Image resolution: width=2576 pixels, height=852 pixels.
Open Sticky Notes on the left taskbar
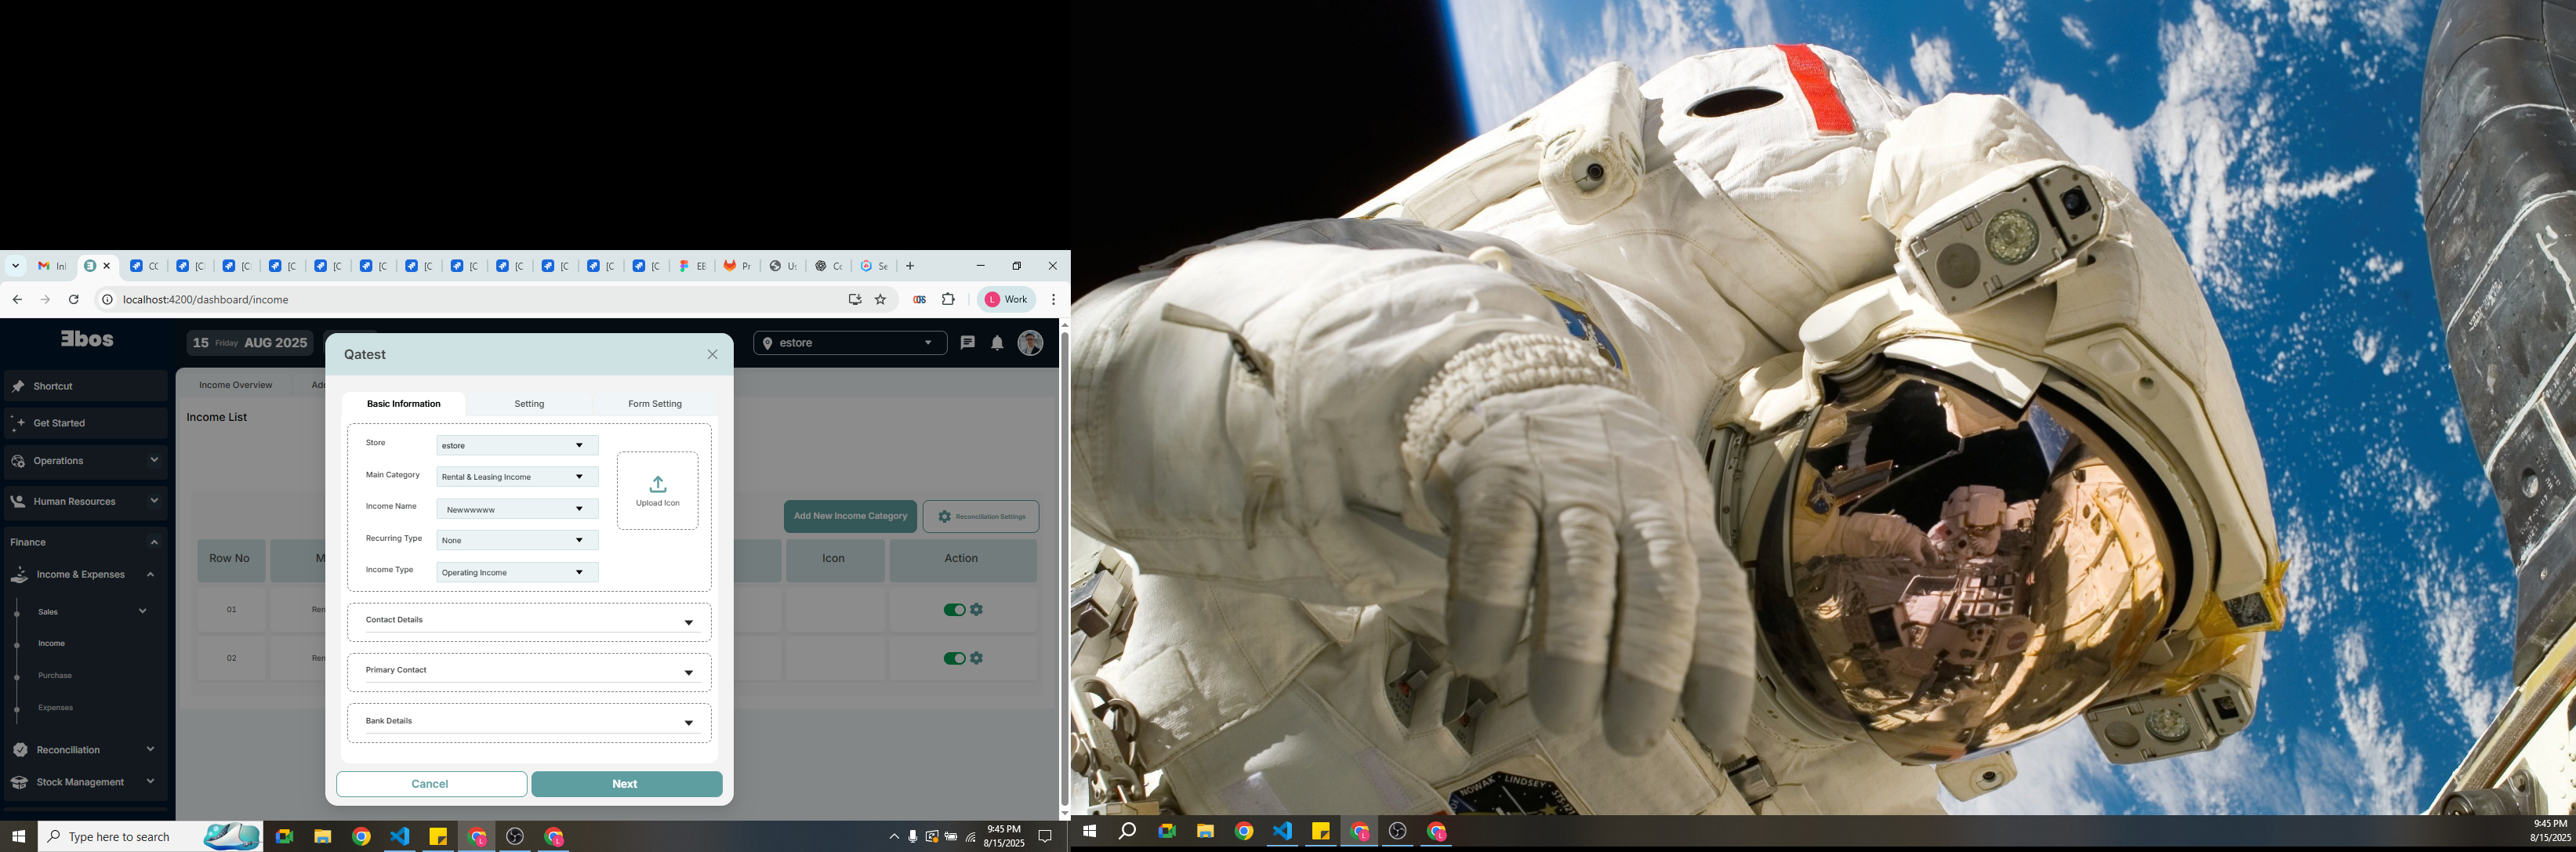[x=438, y=836]
